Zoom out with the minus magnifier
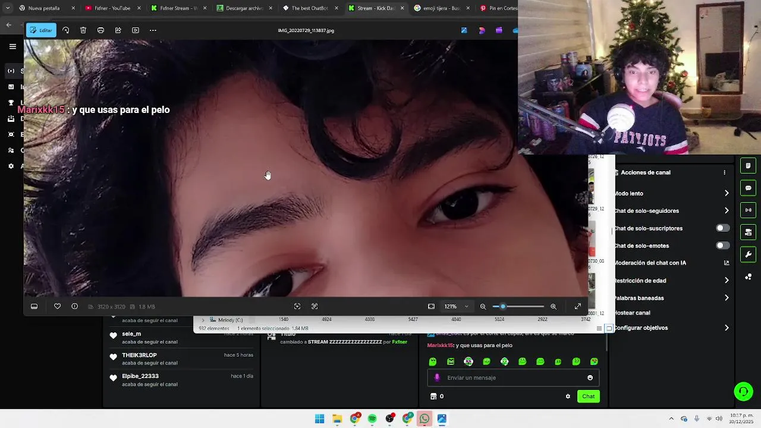Viewport: 761px width, 428px height. [x=483, y=307]
